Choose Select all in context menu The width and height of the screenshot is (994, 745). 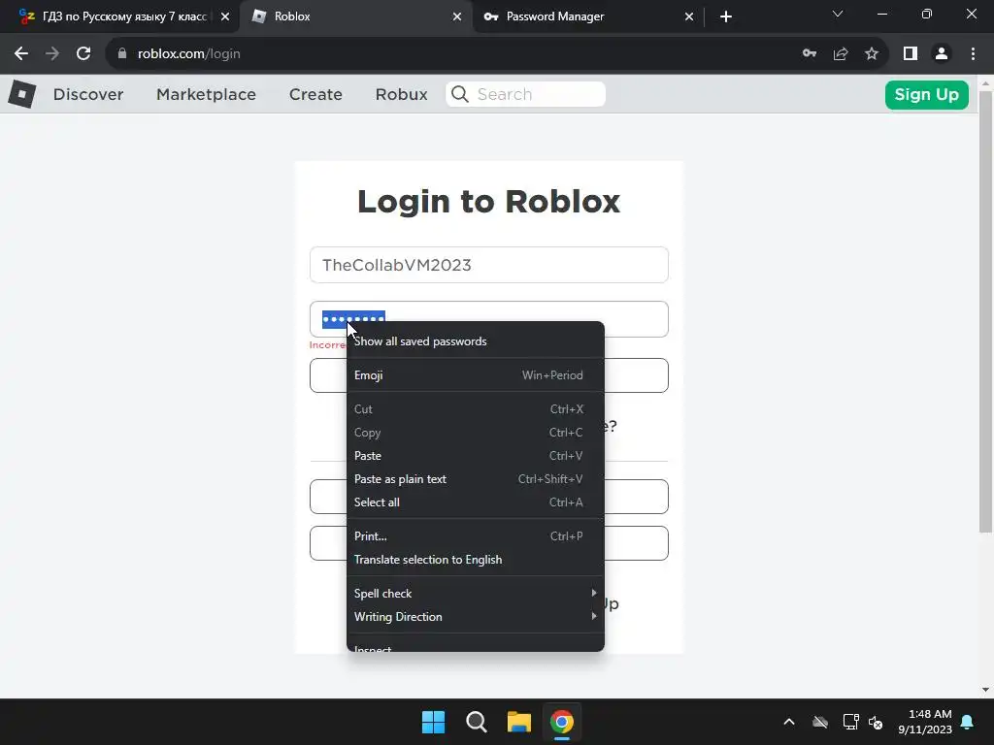point(476,502)
